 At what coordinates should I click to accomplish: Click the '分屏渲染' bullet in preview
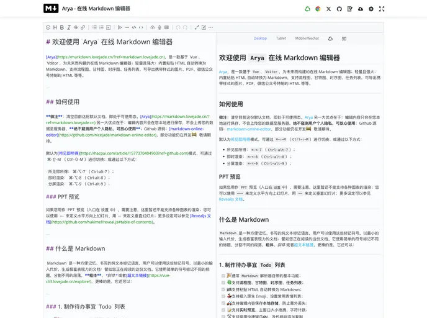[259, 163]
